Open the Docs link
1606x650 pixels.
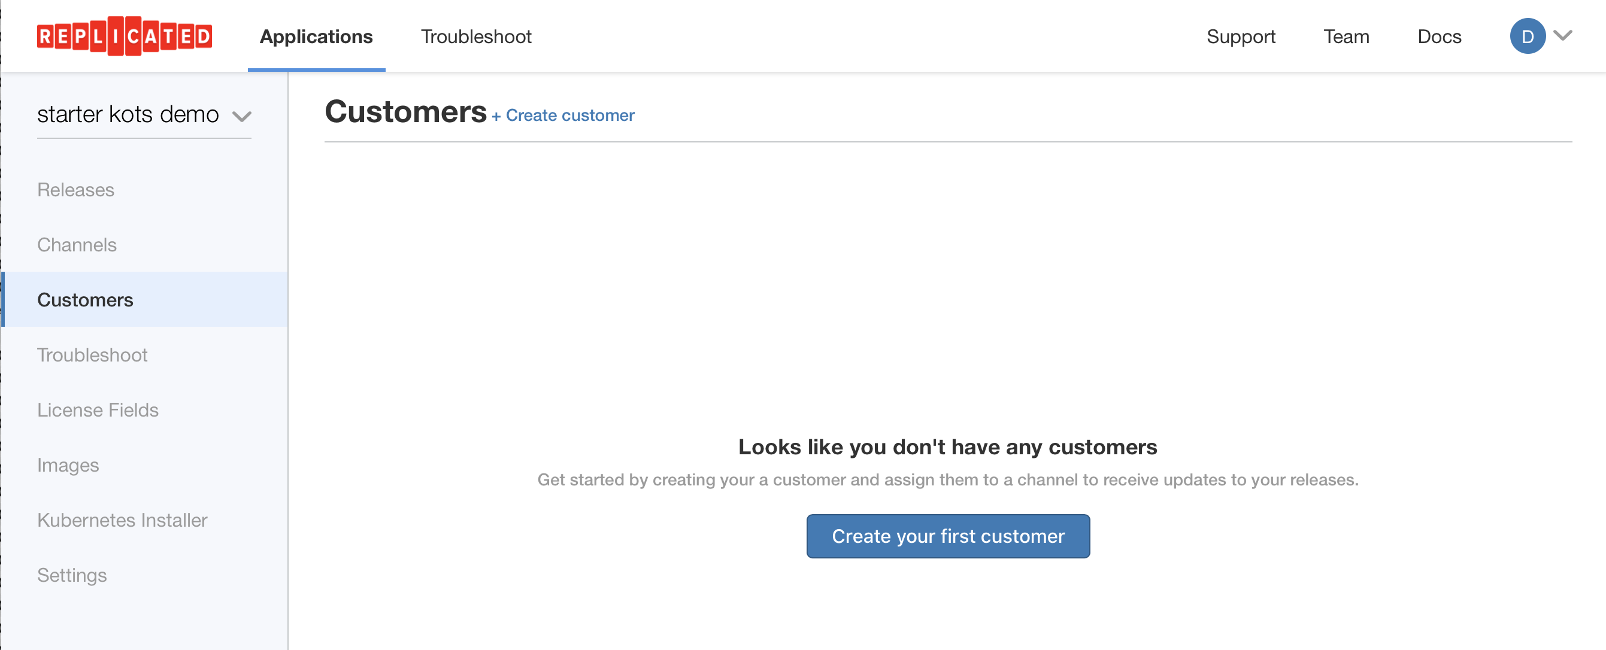1439,36
